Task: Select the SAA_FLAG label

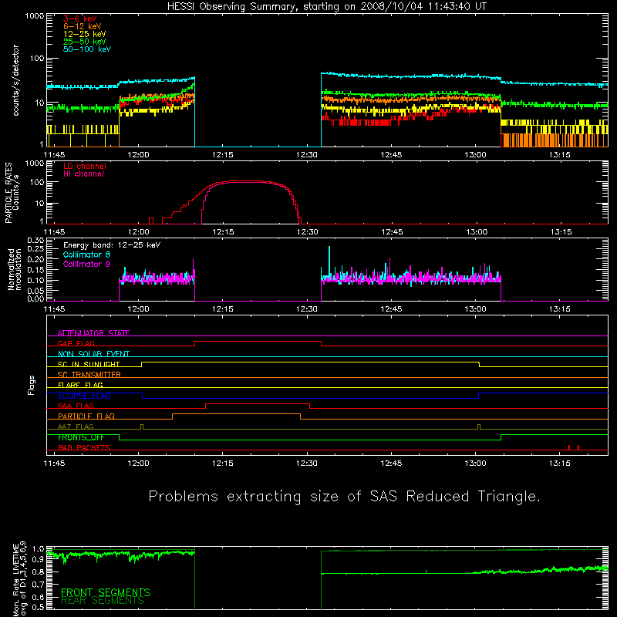Action: [x=76, y=406]
